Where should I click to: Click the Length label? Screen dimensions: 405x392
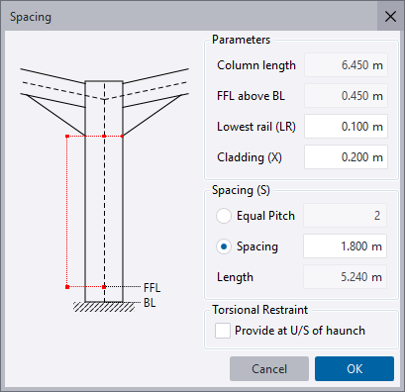point(235,277)
